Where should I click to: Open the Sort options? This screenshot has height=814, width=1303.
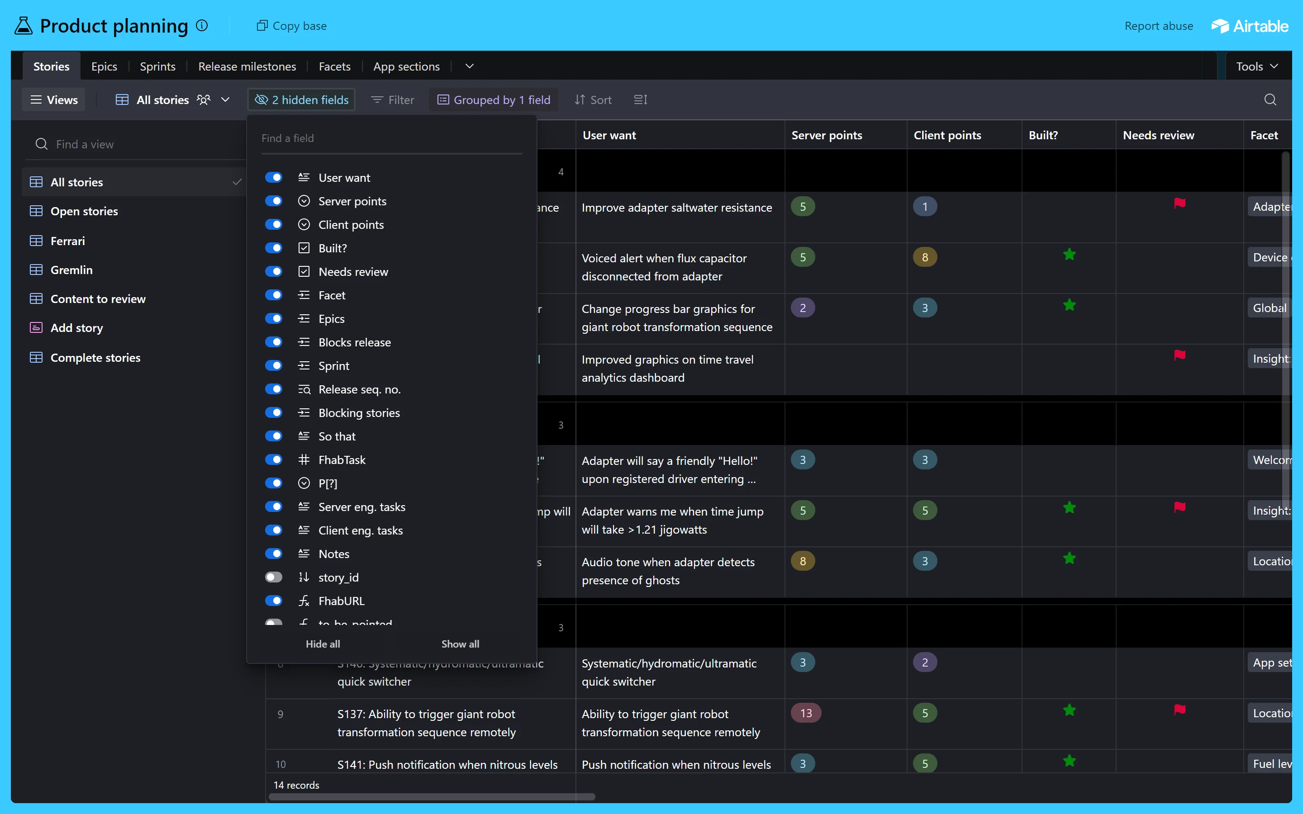(593, 99)
